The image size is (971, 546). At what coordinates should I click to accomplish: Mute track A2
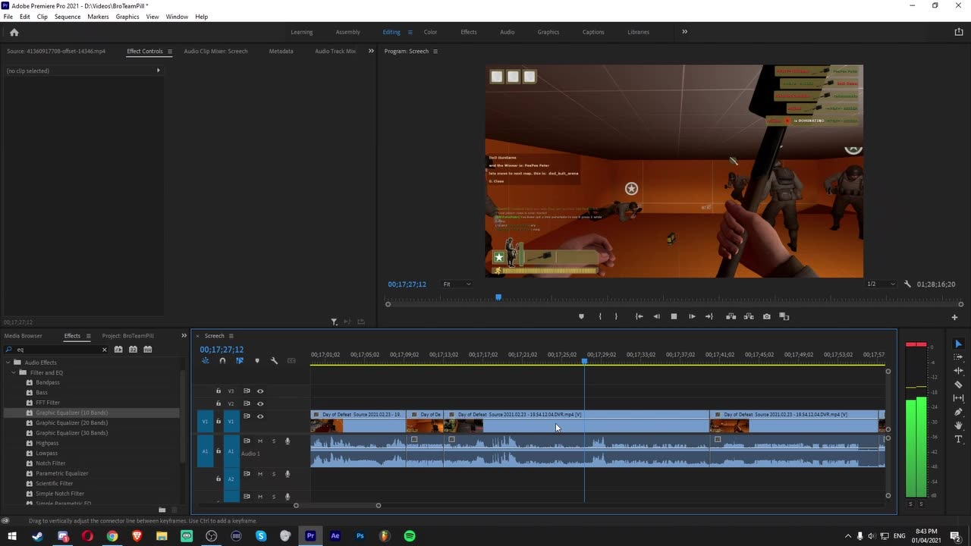[260, 474]
